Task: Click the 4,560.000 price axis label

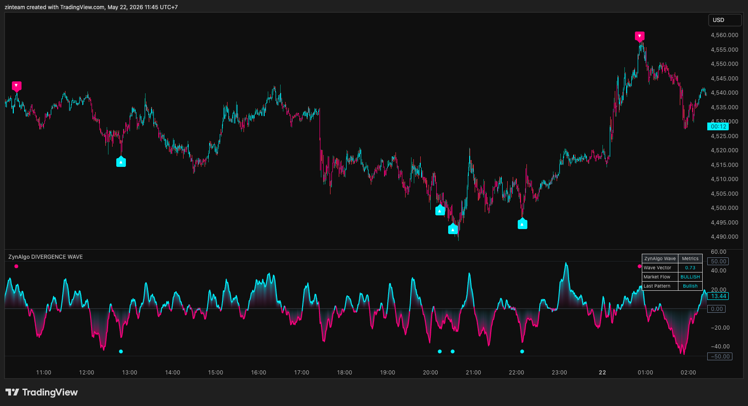Action: point(724,35)
